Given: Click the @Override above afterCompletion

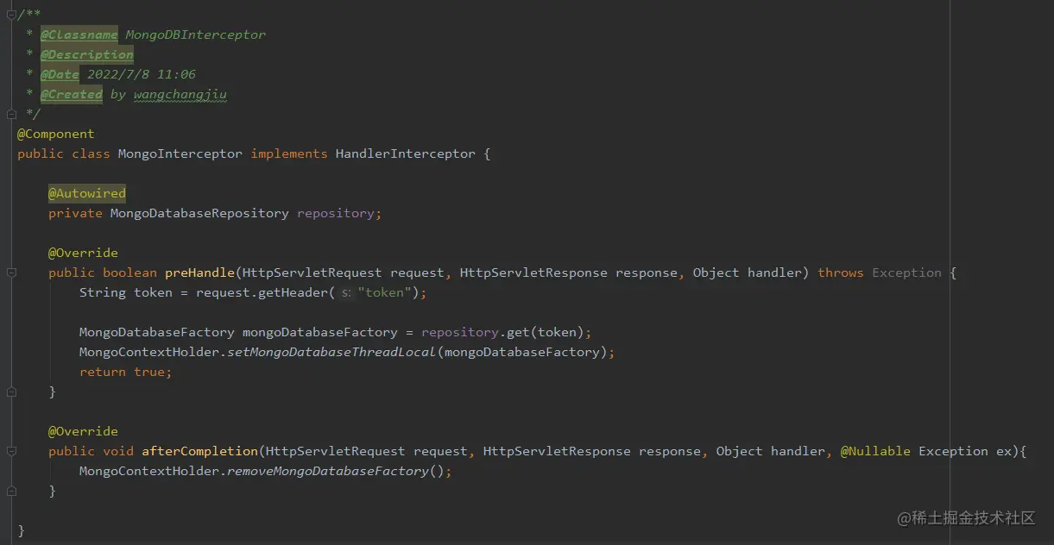Looking at the screenshot, I should click(x=83, y=431).
